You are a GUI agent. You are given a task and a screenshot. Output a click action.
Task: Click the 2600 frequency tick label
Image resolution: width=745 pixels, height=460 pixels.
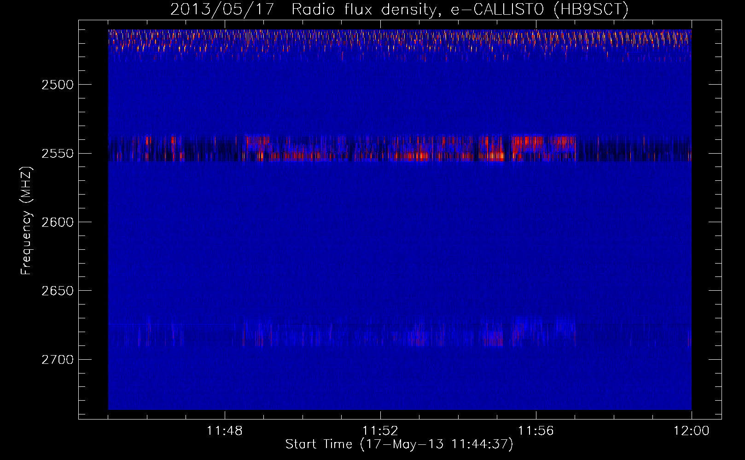tap(58, 222)
